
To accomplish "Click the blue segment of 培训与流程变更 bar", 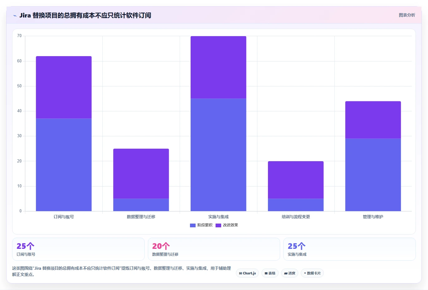I will (296, 205).
